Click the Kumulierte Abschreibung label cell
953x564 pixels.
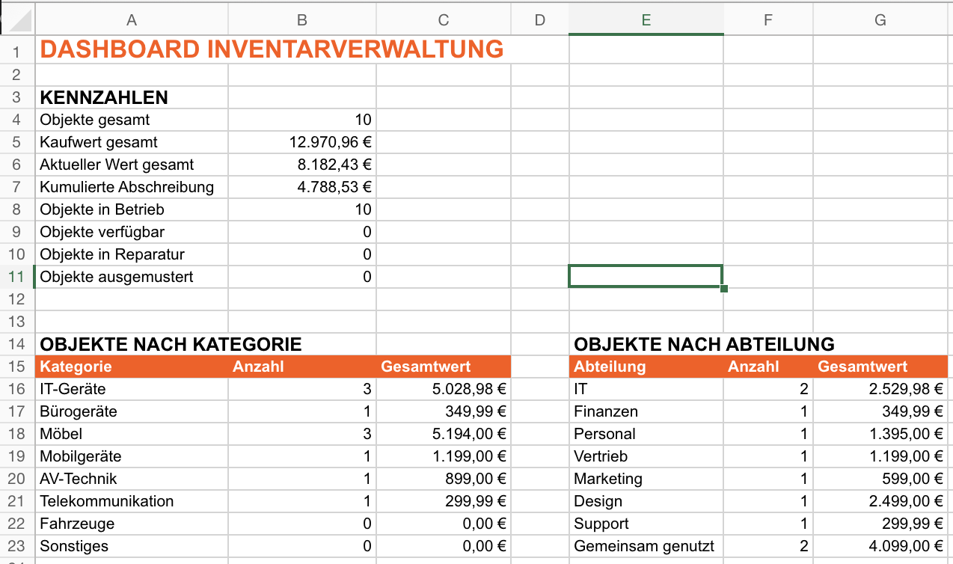coord(131,187)
